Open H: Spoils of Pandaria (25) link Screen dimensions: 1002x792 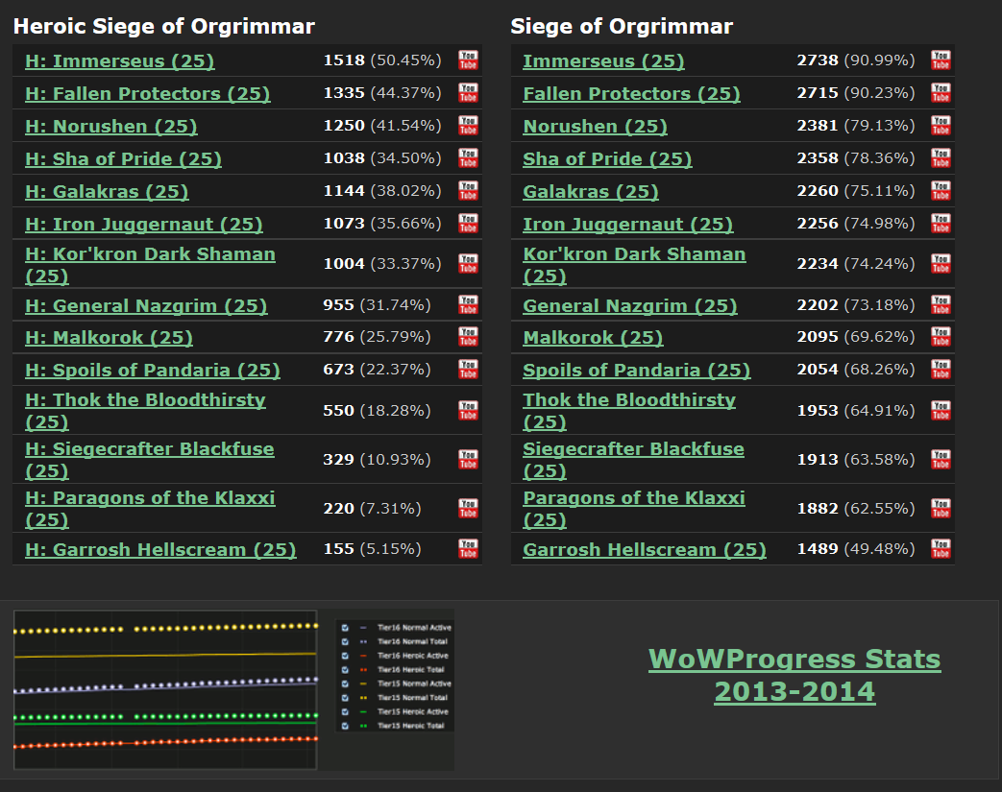coord(153,371)
